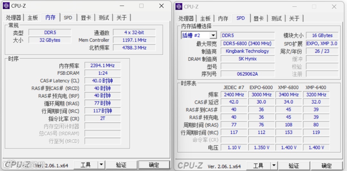Screen dimensions: 347x171
Task: Click EXPO-6000 CAS latency 30.0 cell
Action: tap(261, 102)
